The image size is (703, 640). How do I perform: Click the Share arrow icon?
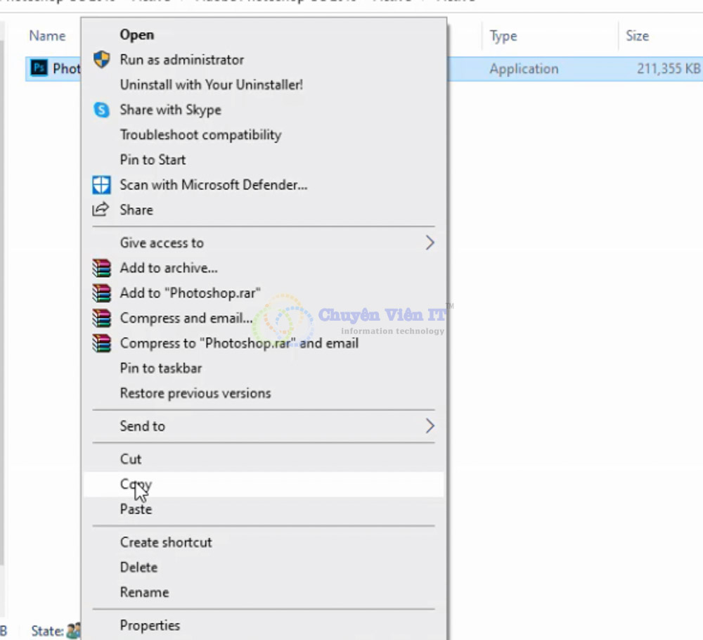102,210
